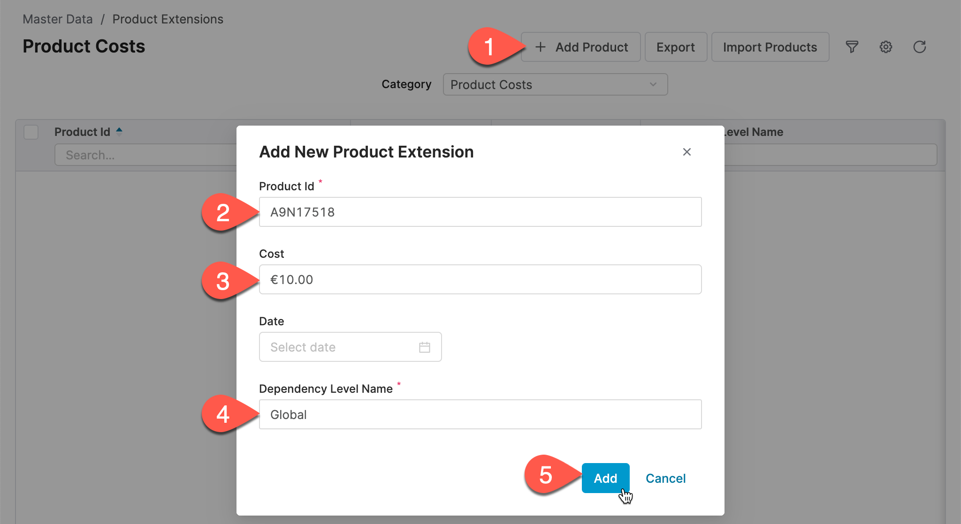Expand the Select date picker
The image size is (961, 524).
click(350, 347)
